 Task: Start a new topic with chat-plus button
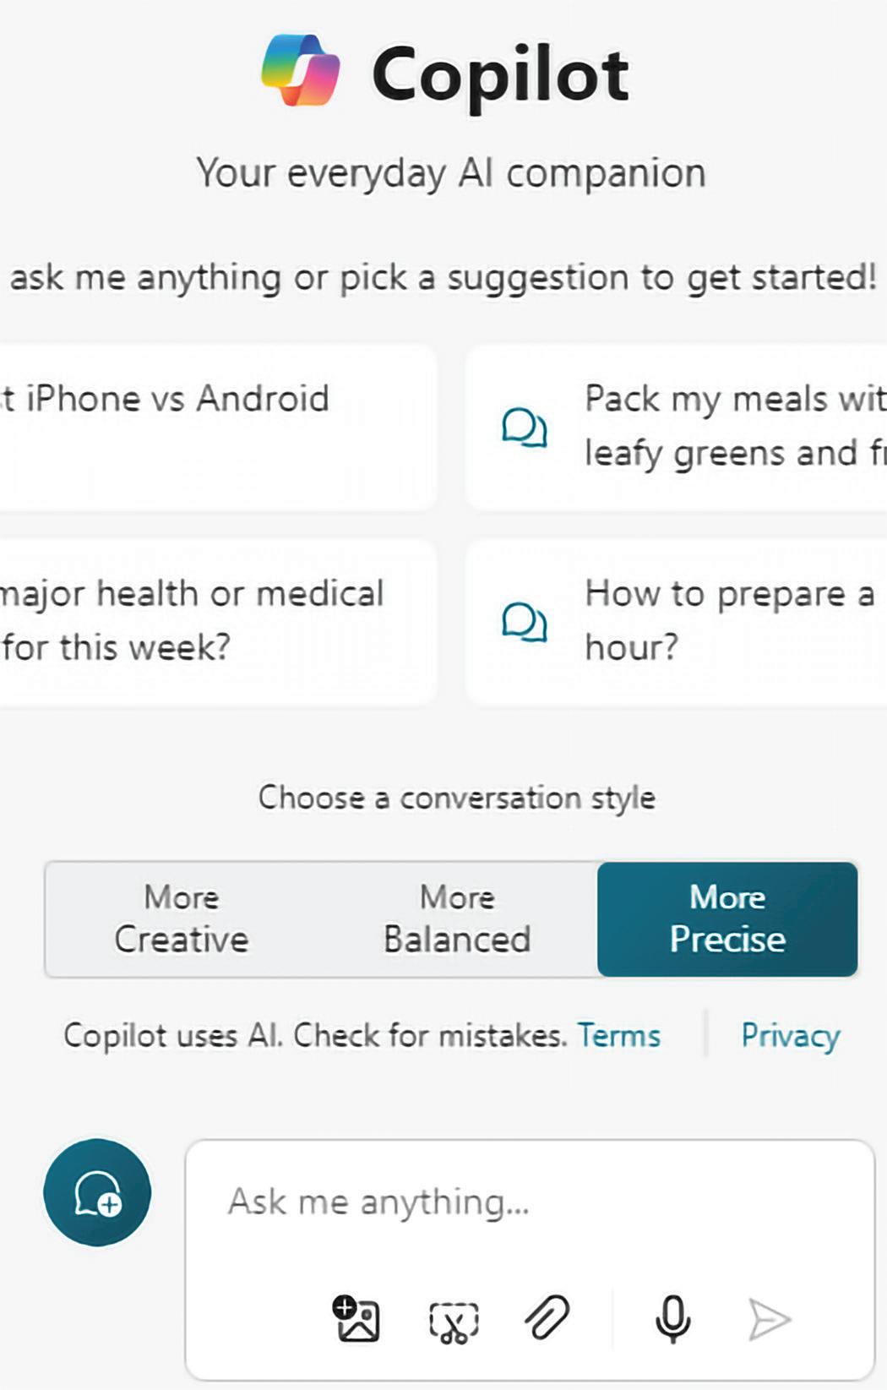click(x=97, y=1192)
